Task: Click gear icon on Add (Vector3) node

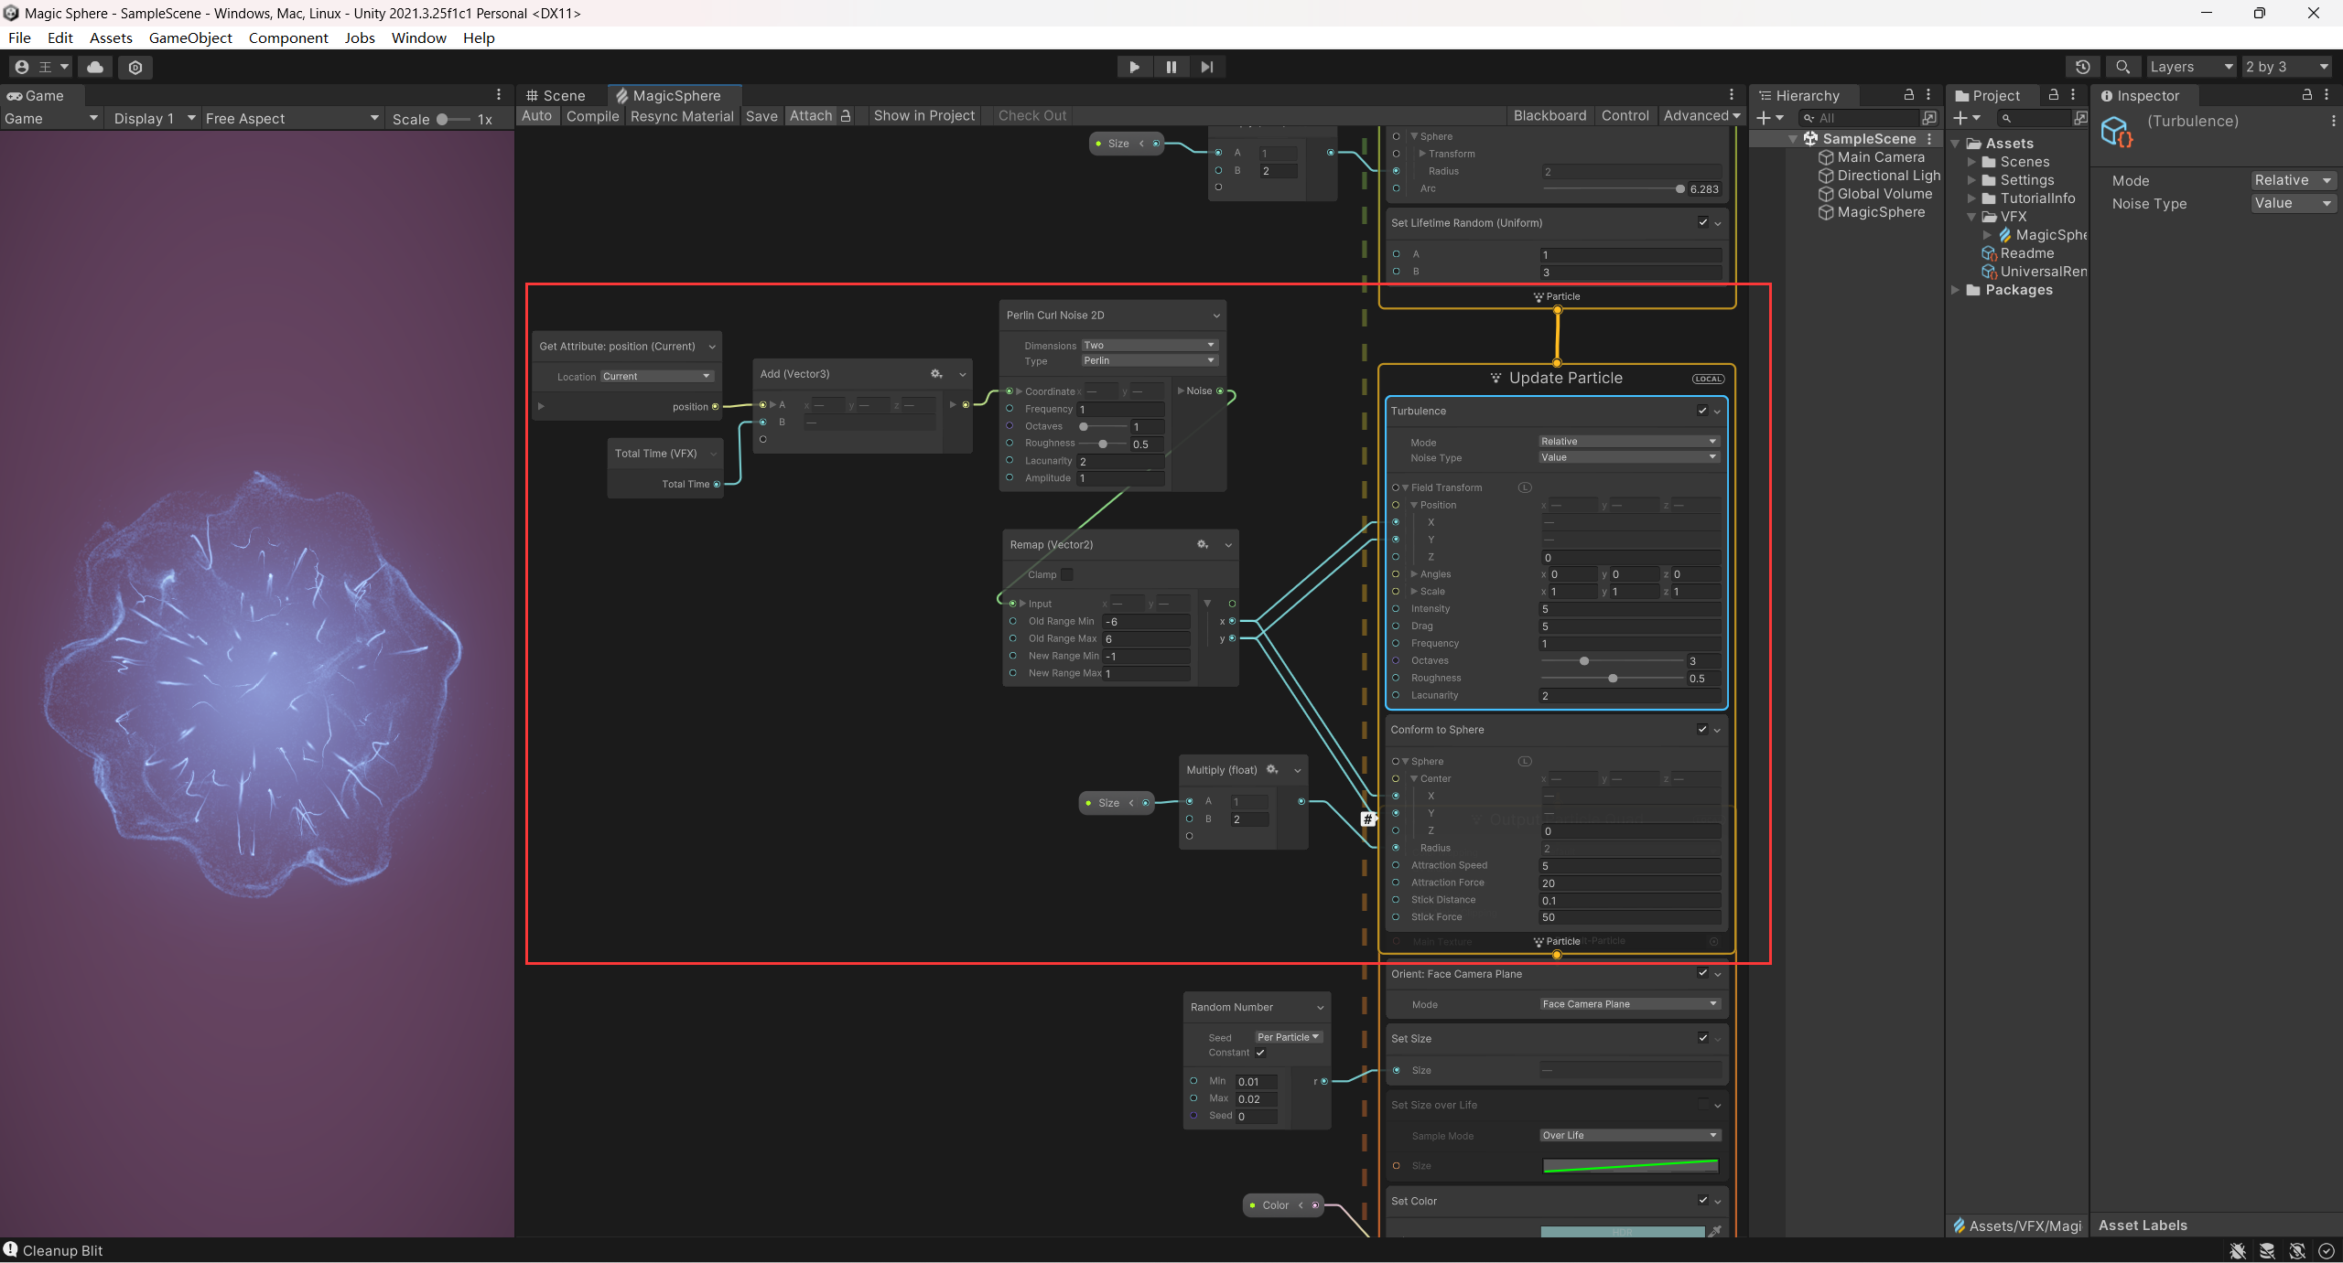Action: [935, 373]
